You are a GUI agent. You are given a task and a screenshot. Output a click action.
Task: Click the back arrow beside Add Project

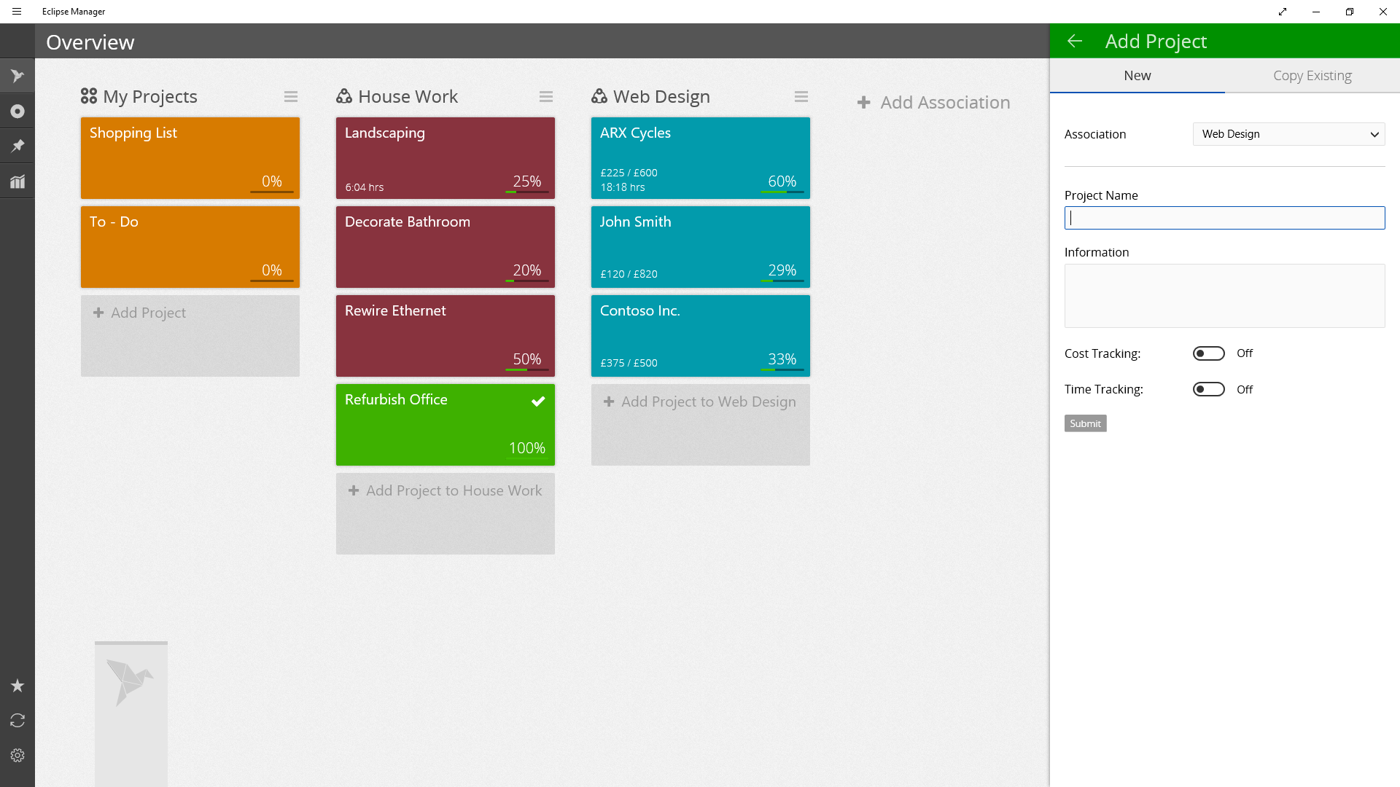(x=1075, y=42)
